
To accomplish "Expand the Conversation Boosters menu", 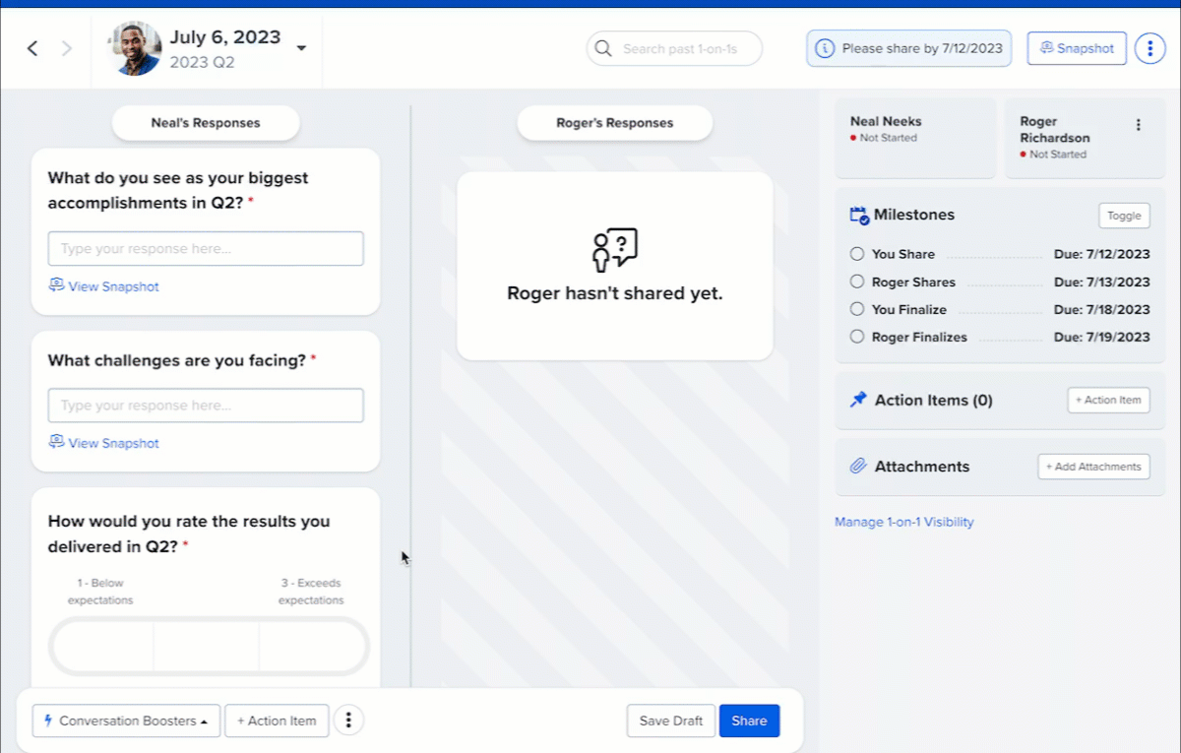I will pyautogui.click(x=126, y=721).
